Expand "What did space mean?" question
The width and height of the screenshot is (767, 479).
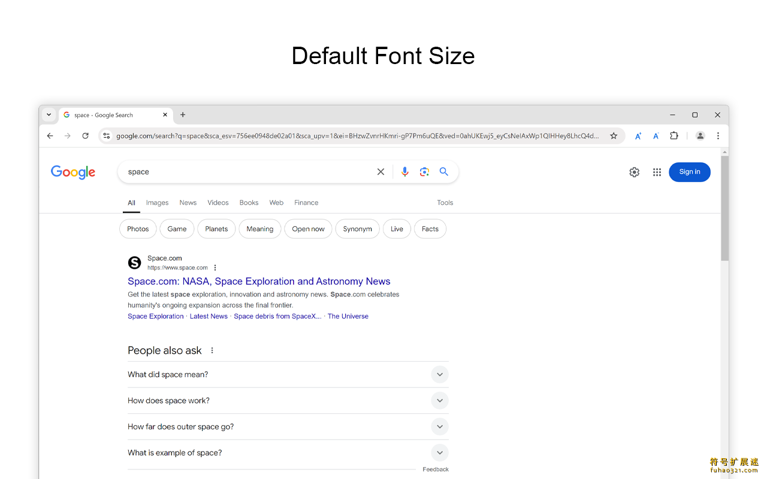point(439,375)
